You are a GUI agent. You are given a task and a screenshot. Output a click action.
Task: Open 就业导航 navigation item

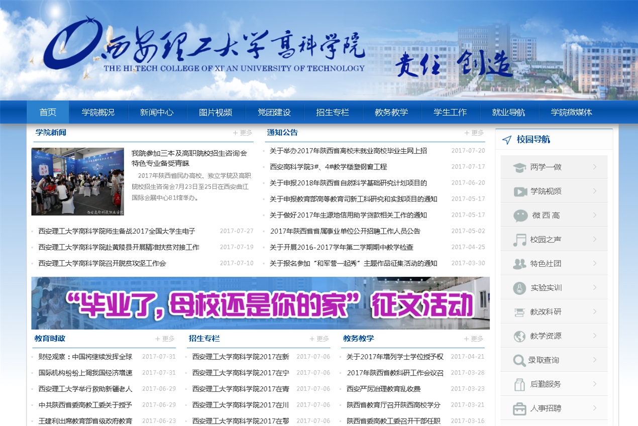pos(508,112)
